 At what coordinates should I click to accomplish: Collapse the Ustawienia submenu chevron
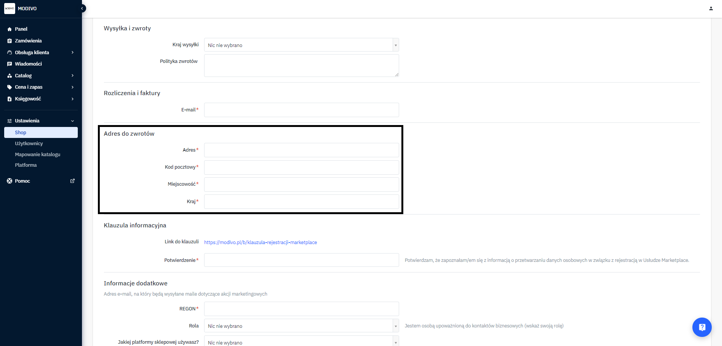coord(72,121)
